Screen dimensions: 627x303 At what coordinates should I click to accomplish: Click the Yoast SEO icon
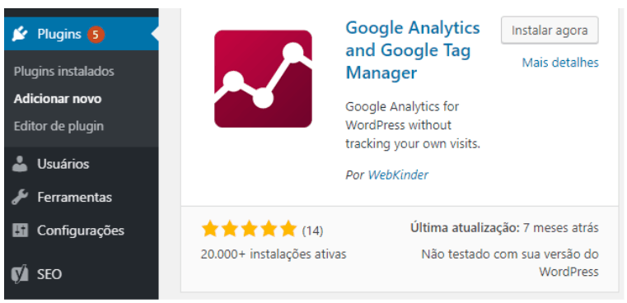[x=20, y=274]
